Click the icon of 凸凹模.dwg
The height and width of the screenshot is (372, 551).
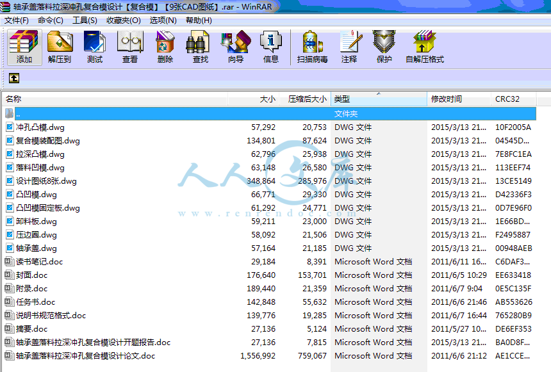[10, 194]
